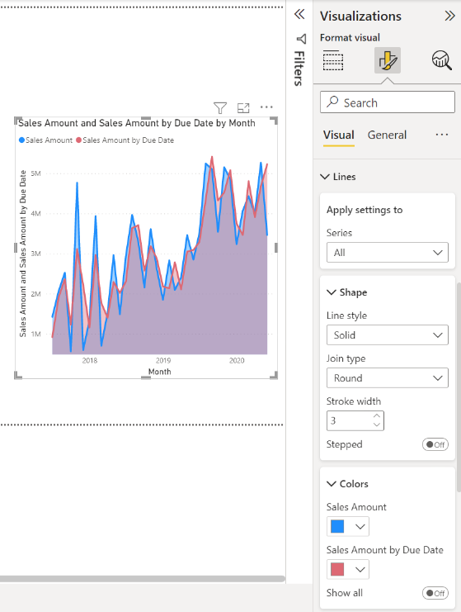Screen dimensions: 461x612
Task: Click the Filters pane speaker-shaped icon
Action: pos(301,39)
